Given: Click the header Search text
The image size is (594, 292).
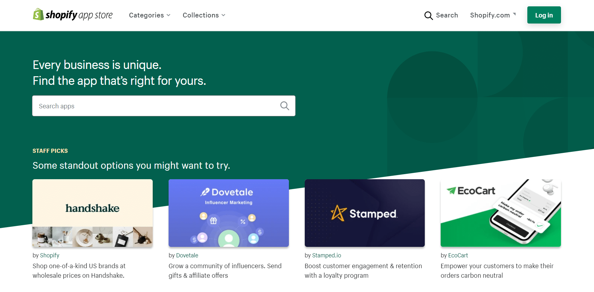Looking at the screenshot, I should click(447, 15).
